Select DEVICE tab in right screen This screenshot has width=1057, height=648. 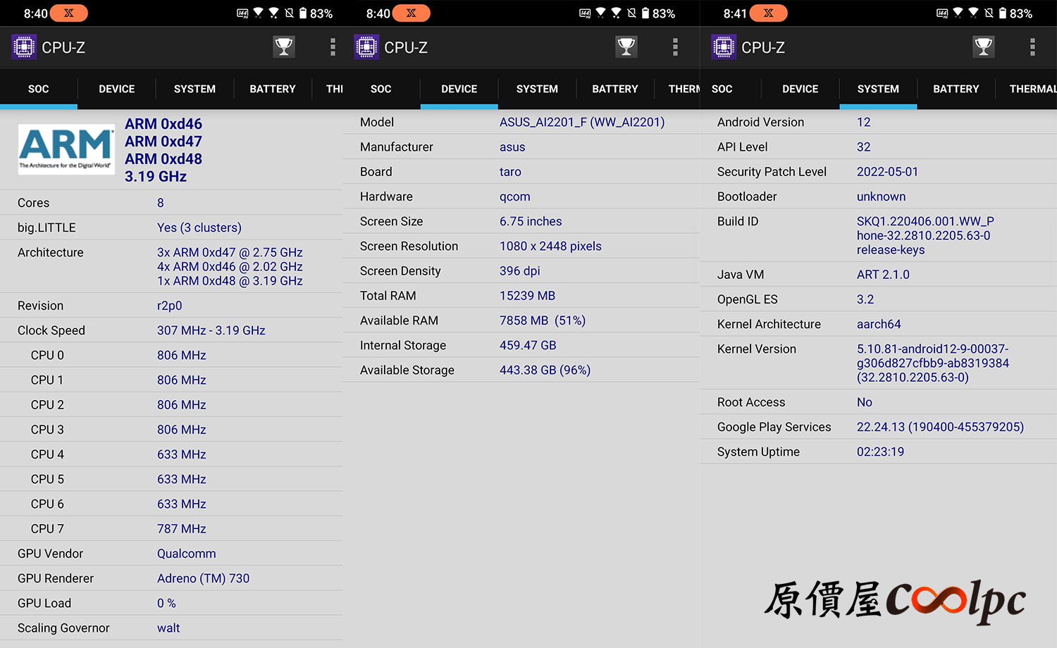click(x=801, y=89)
